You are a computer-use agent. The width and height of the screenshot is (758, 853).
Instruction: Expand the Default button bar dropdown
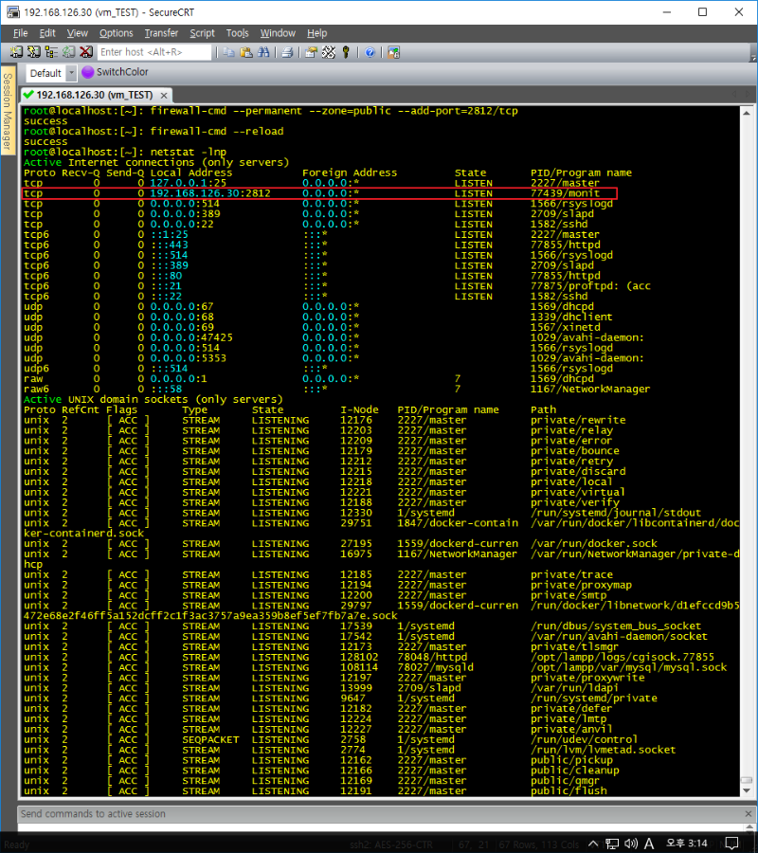click(71, 73)
